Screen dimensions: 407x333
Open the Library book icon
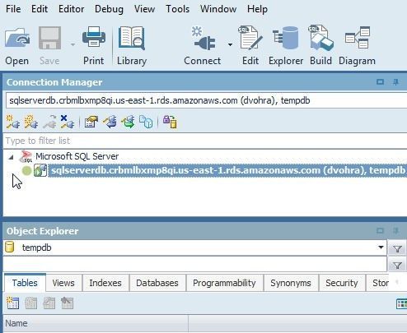(x=132, y=38)
